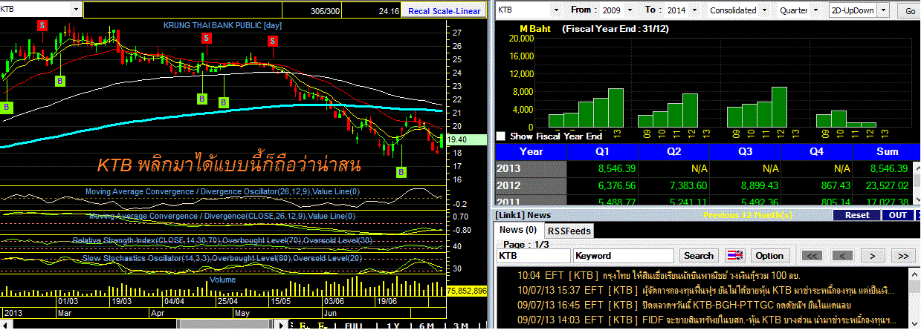924x330 pixels.
Task: Switch to the News (0) tab
Action: 517,231
